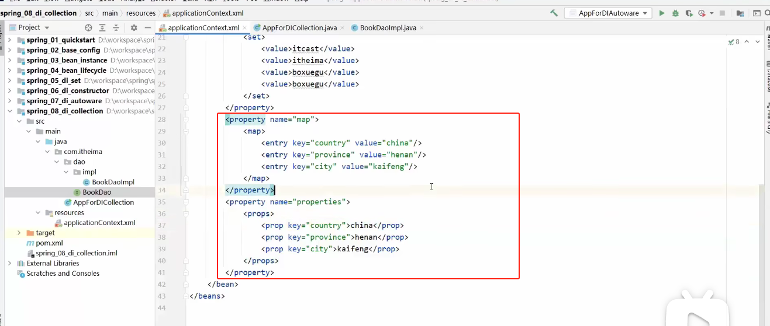Screen dimensions: 770x326
Task: Close the AppForDICollection.java tab
Action: tap(343, 28)
